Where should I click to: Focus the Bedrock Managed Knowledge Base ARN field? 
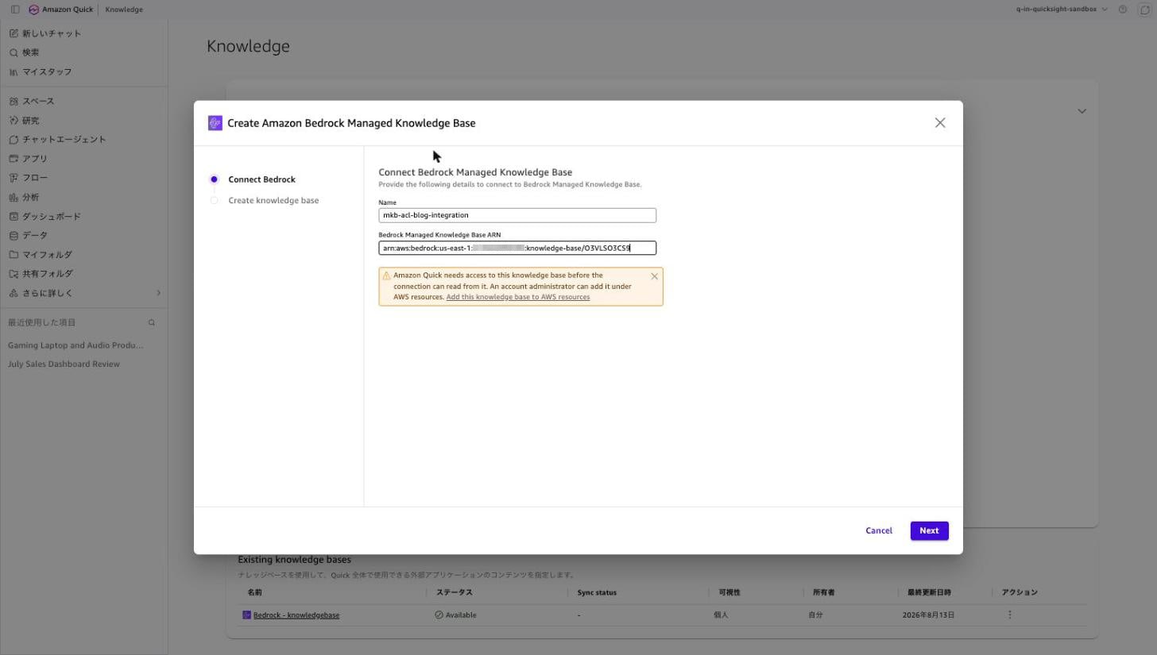pos(517,249)
